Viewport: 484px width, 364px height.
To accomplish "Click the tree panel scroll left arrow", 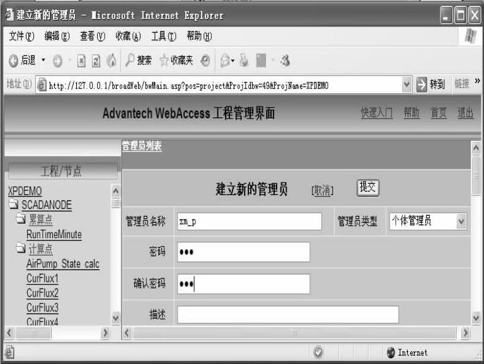I will coord(9,333).
